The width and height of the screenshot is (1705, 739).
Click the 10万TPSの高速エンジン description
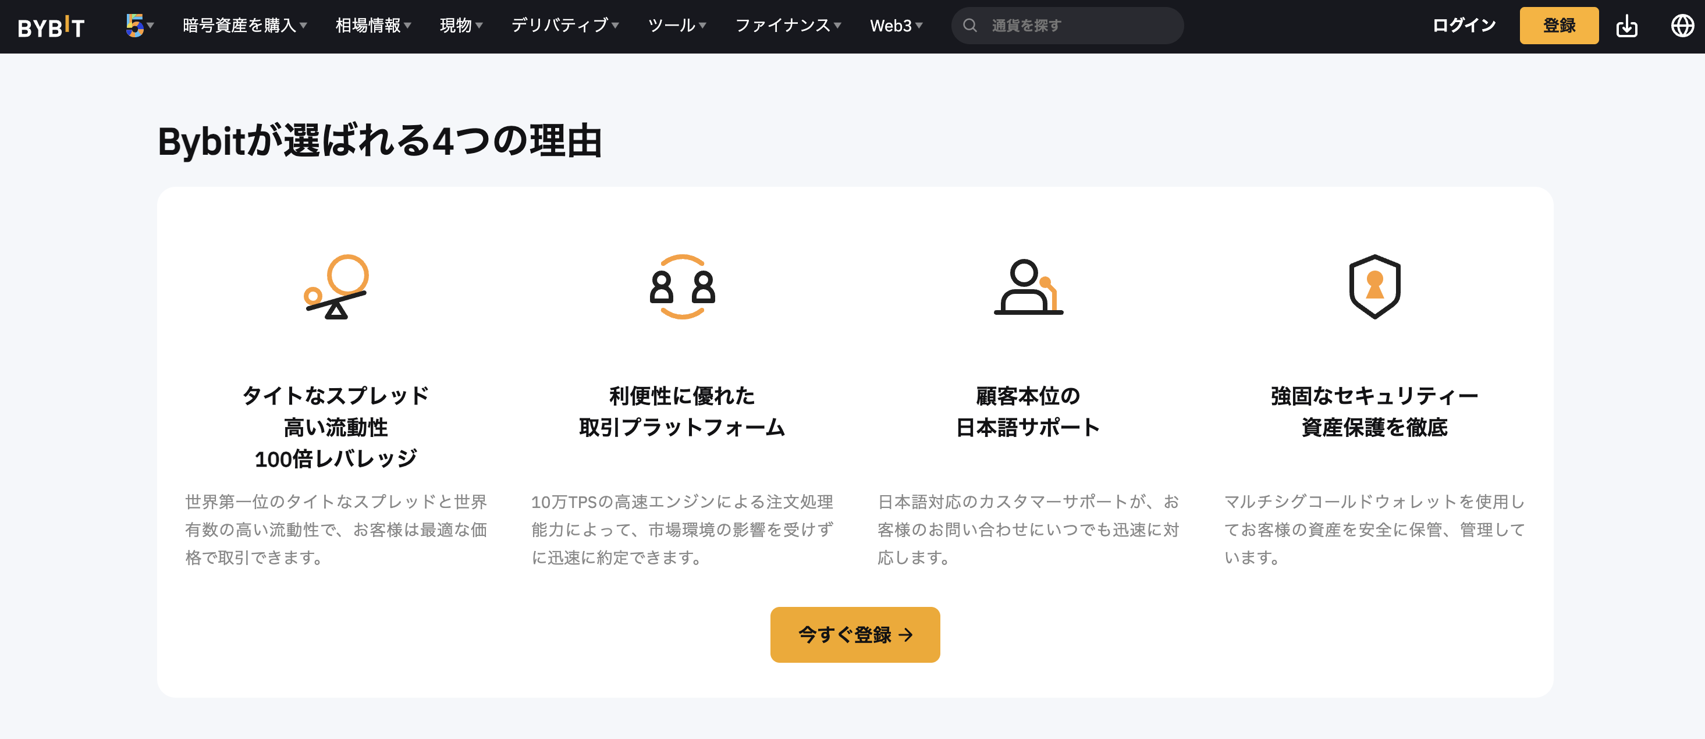[683, 530]
